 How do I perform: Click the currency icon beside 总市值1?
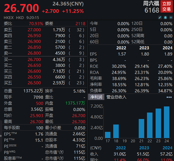coord(61,152)
